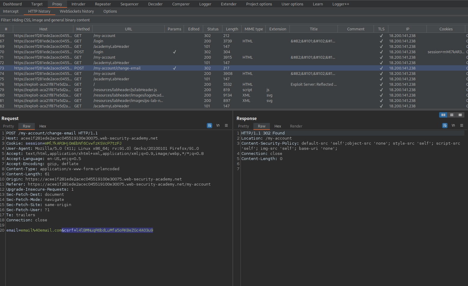Select request 82 /academyLabHeader row
Viewport: 468px width, 286px height.
tap(234, 106)
